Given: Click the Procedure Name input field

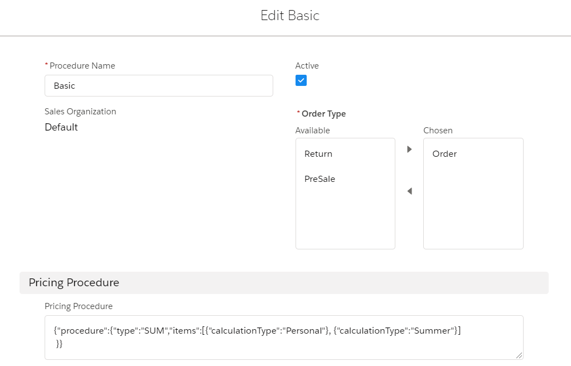Looking at the screenshot, I should click(158, 86).
